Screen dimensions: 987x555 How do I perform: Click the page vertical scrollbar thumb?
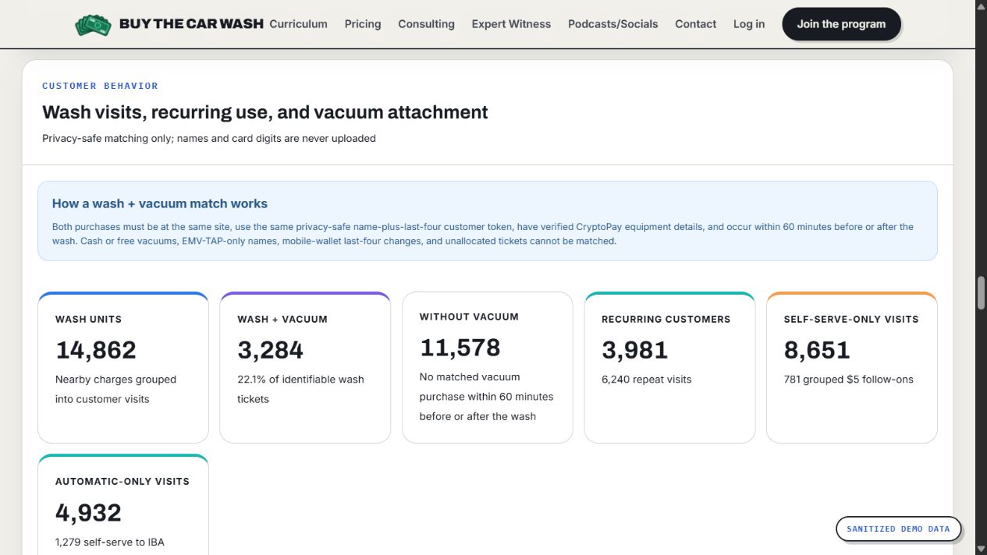click(982, 293)
